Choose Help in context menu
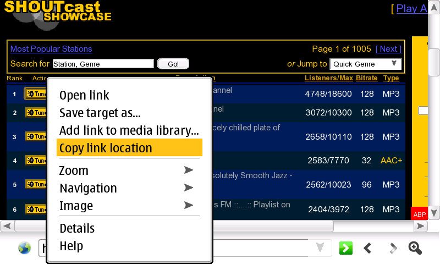This screenshot has width=440, height=264. click(129, 246)
